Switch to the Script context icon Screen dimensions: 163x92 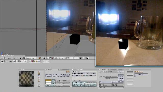pos(16,61)
